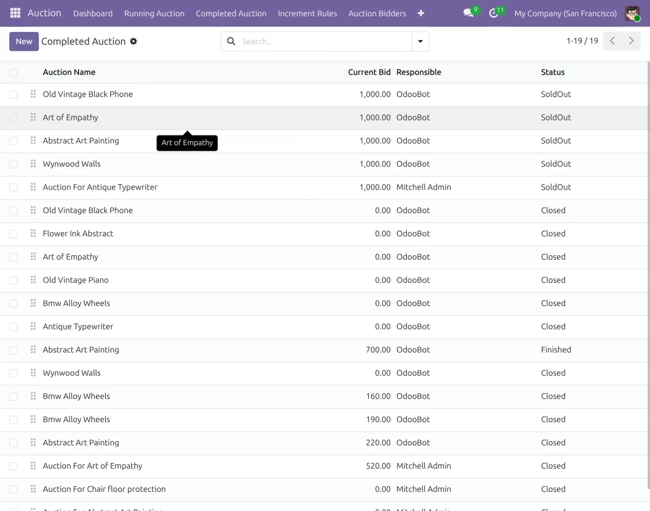
Task: Open the Antique Typewriter auction
Action: [x=78, y=326]
